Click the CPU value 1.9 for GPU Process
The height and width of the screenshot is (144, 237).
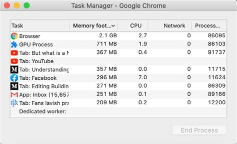tap(143, 44)
